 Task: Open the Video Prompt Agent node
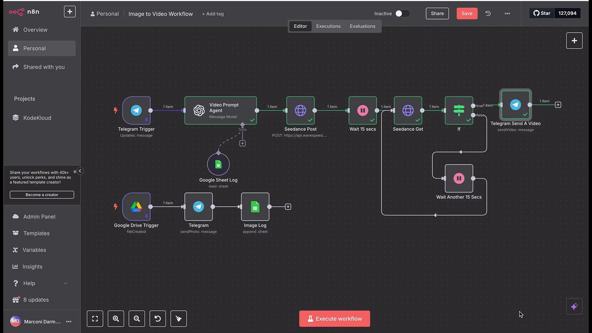pyautogui.click(x=220, y=110)
